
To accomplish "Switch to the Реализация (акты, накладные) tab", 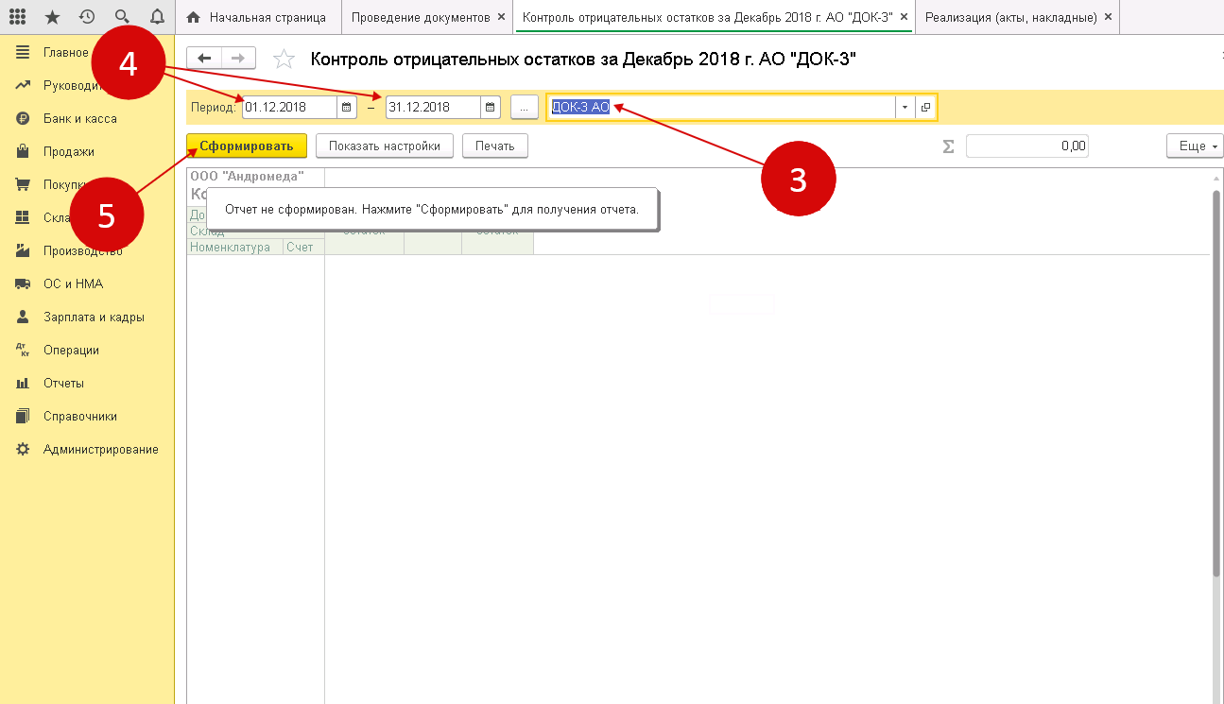I will 1011,16.
